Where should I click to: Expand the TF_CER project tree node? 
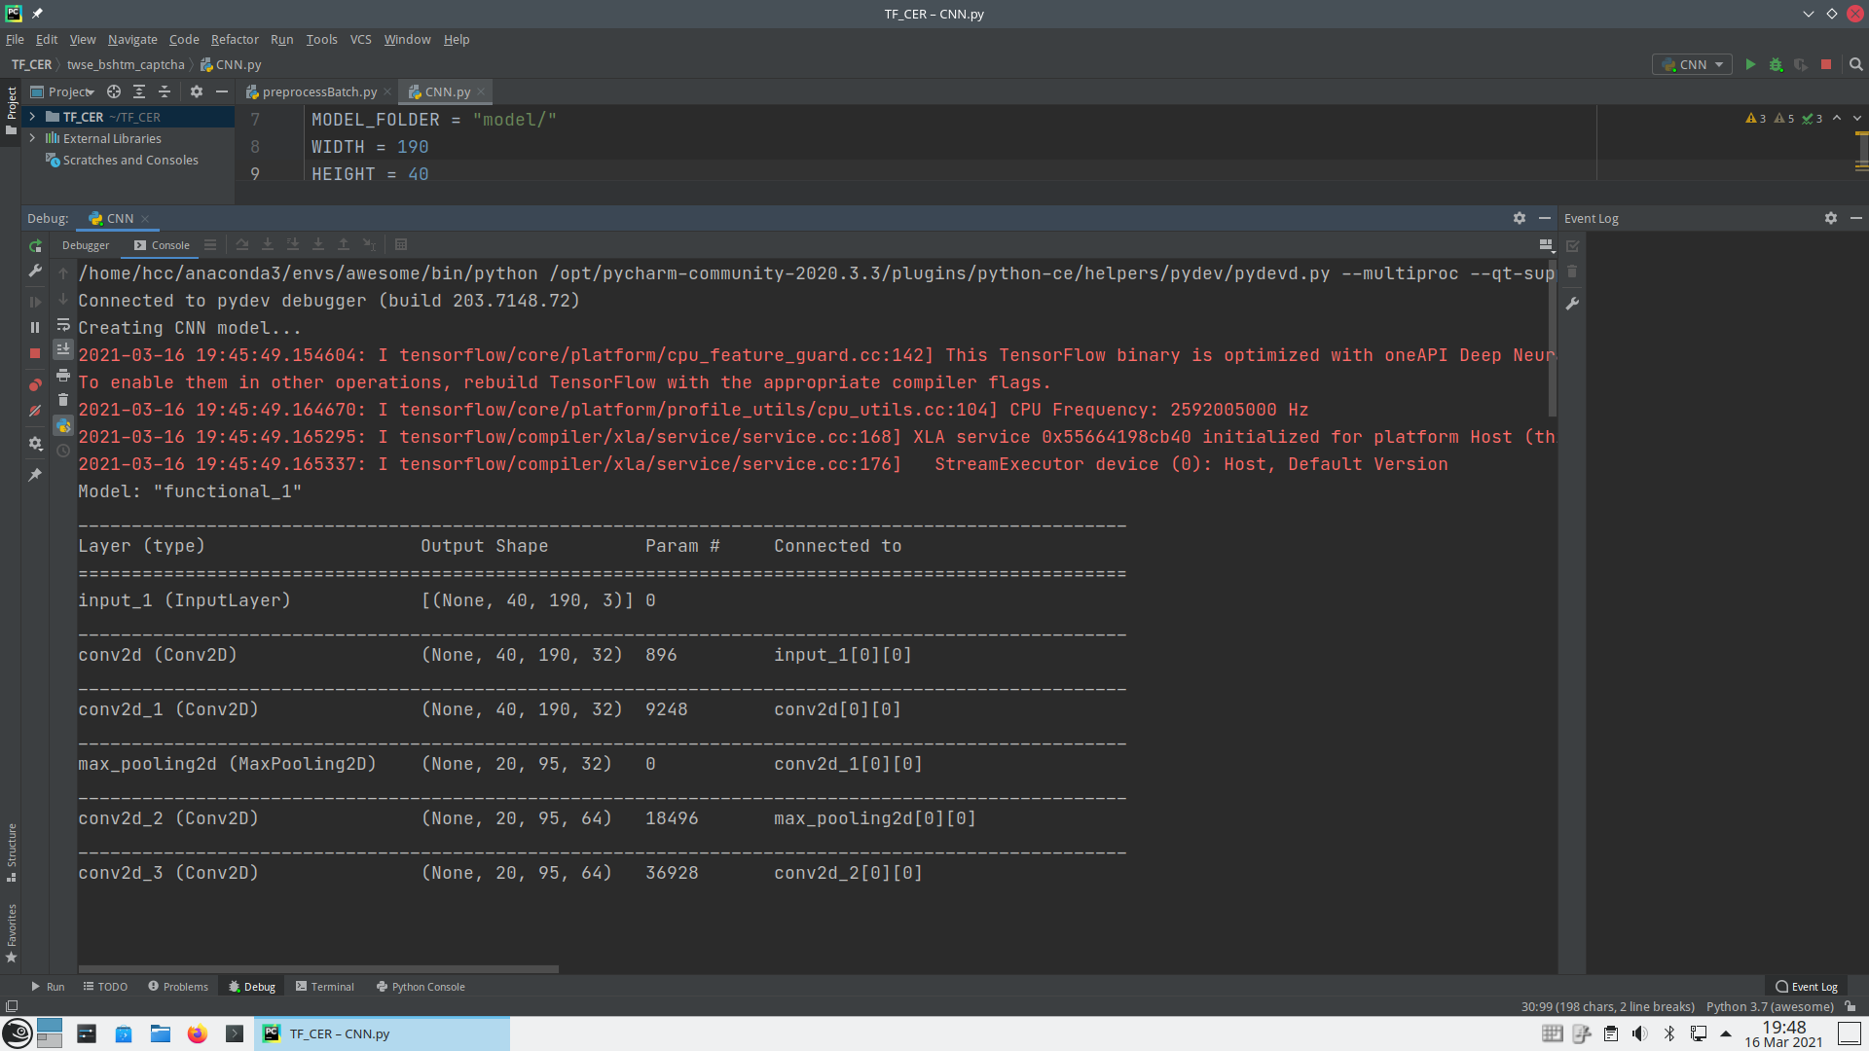pos(32,117)
